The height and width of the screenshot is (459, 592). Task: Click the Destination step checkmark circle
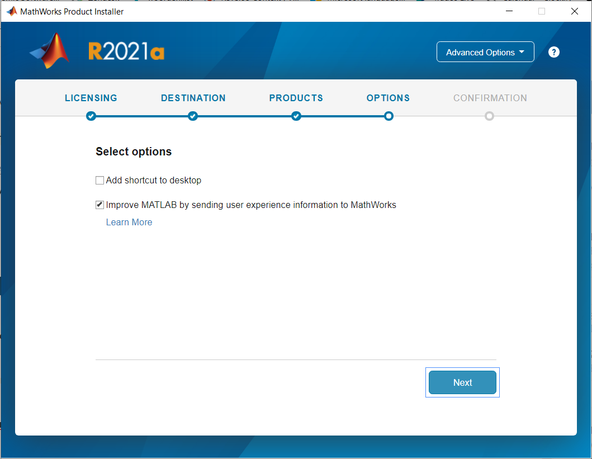[x=193, y=116]
